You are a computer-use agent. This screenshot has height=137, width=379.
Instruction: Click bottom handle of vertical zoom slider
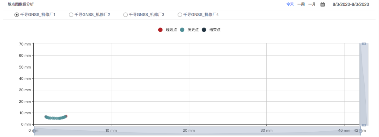(364, 125)
